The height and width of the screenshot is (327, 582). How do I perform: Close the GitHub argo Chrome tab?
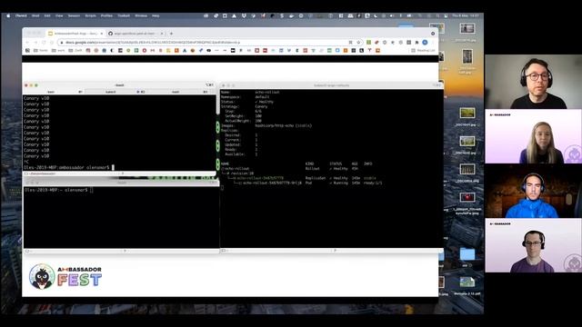tap(162, 34)
